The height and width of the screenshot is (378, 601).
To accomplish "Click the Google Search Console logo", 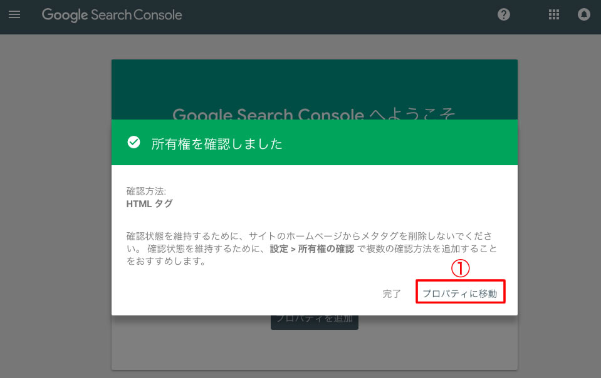I will (x=112, y=14).
